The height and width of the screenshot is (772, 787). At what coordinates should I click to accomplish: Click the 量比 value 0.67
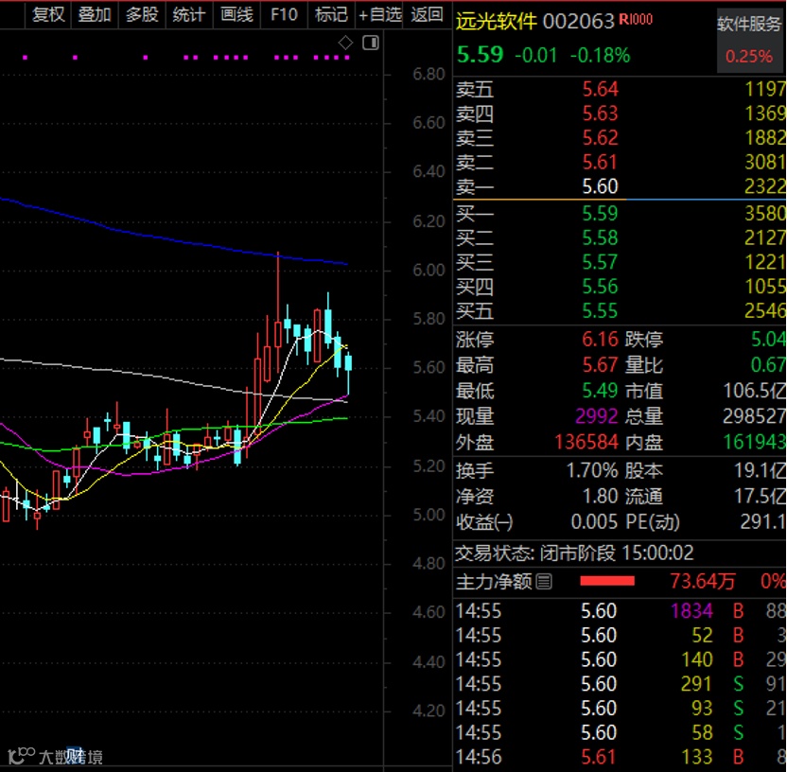point(768,365)
